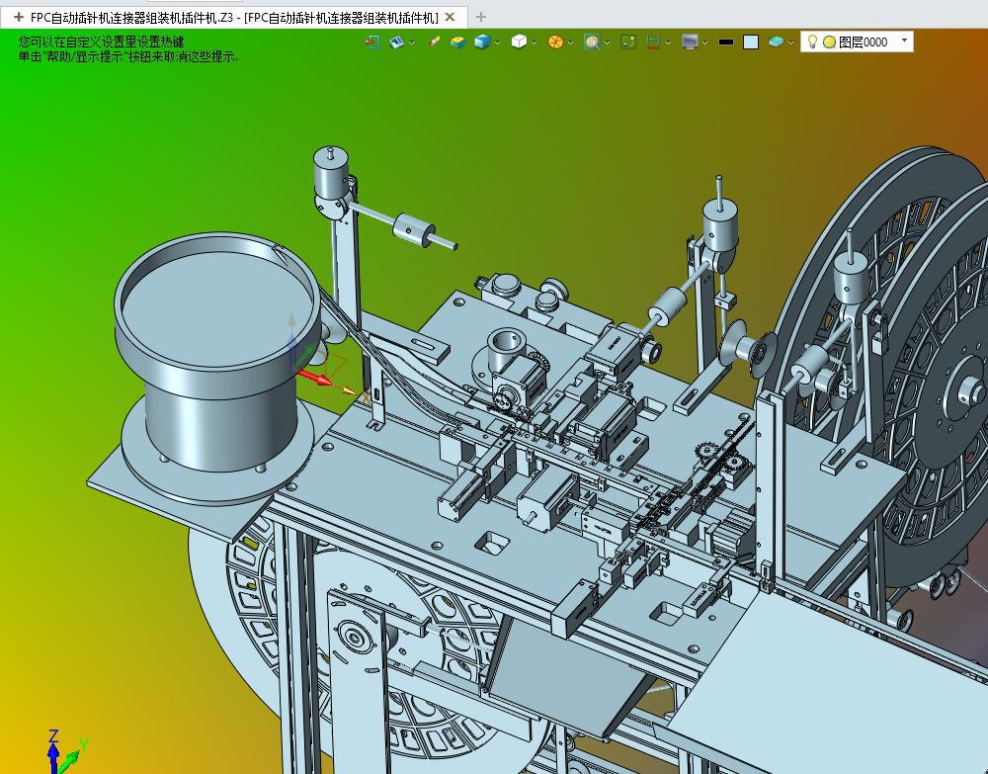This screenshot has width=988, height=774.
Task: Click the exit icon in view toolbar
Action: tap(371, 43)
